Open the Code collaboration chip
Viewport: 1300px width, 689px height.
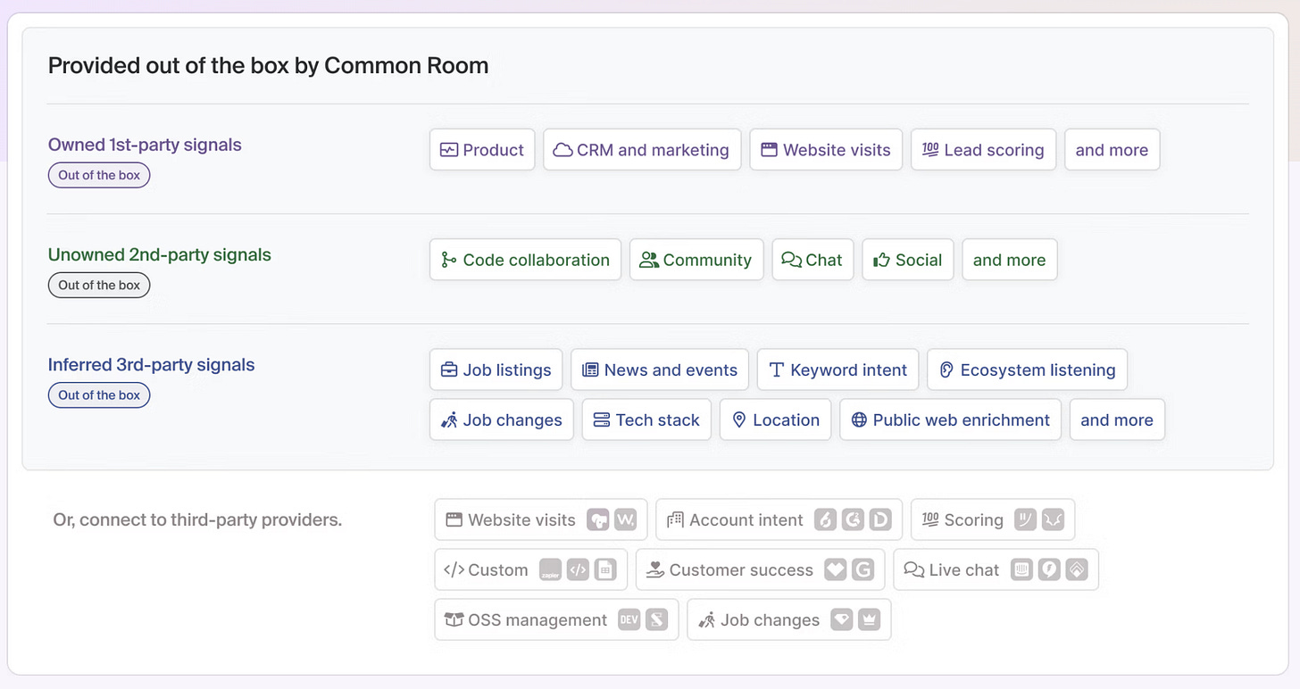click(x=525, y=260)
